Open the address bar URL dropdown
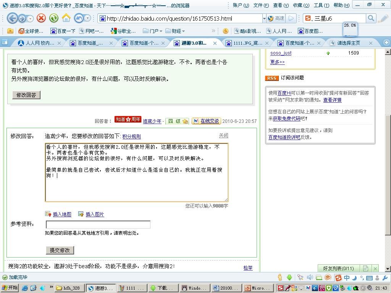Screen dimensions: 391x293 264,18
